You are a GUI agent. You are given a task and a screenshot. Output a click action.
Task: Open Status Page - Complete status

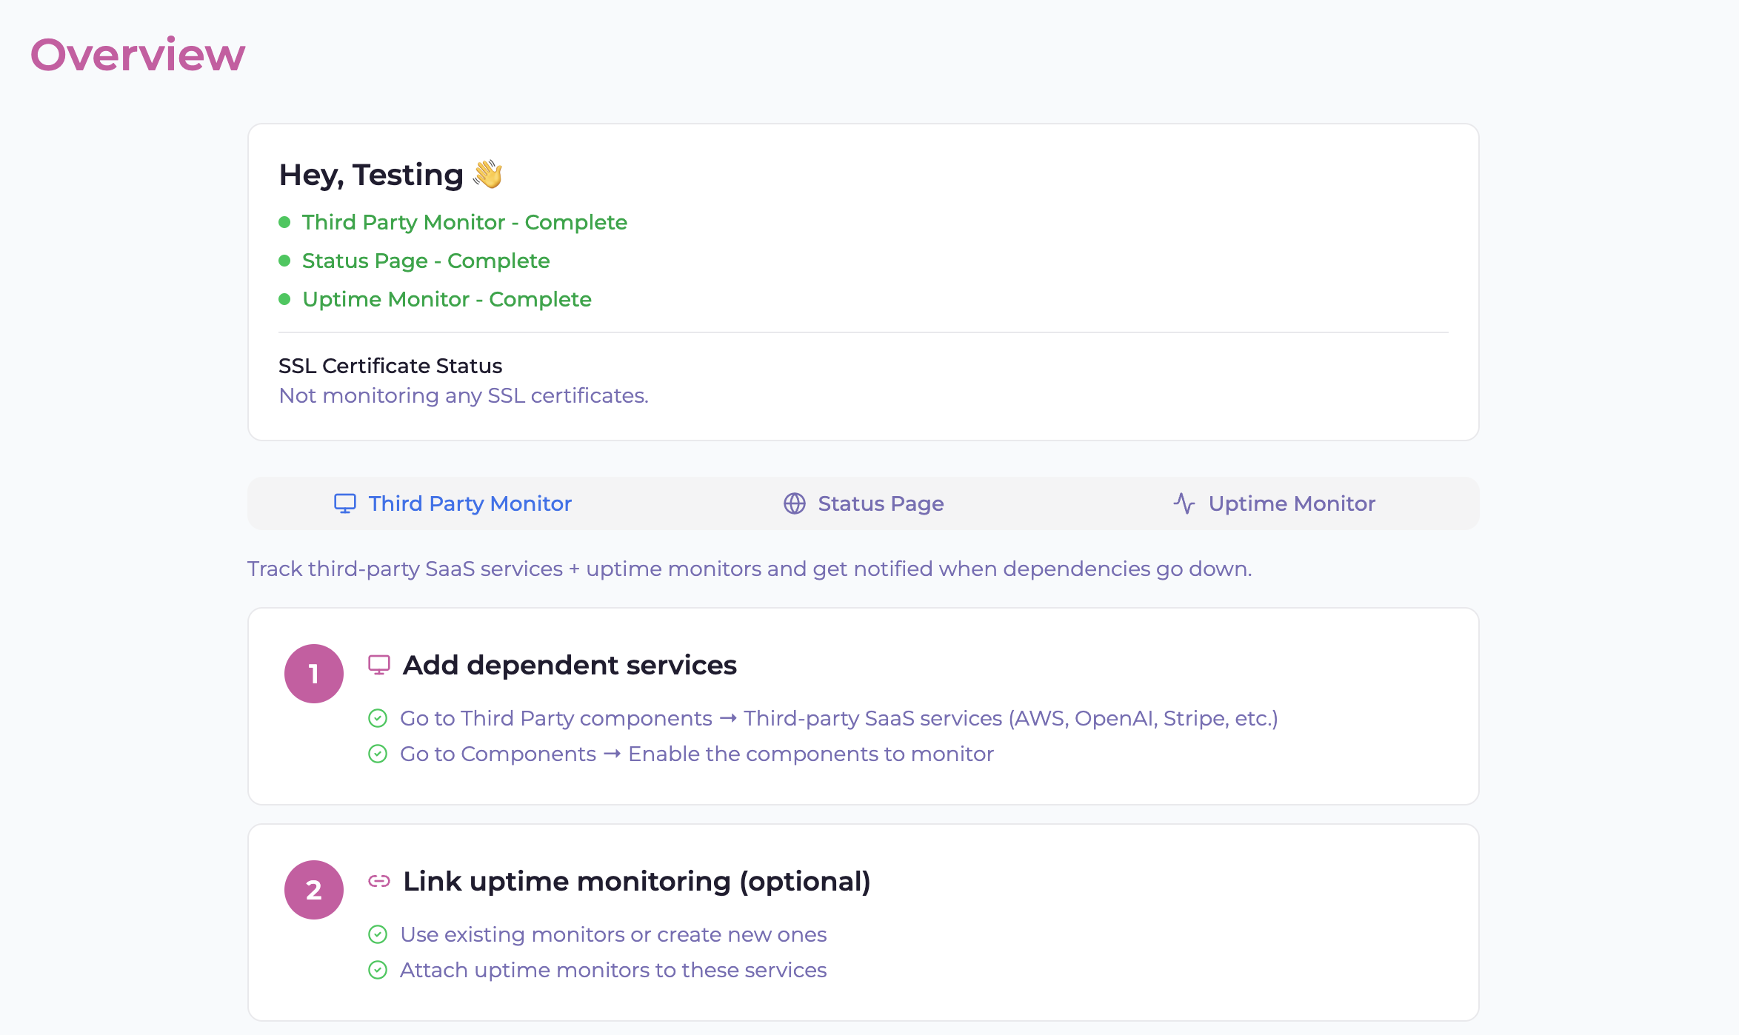[x=426, y=261]
